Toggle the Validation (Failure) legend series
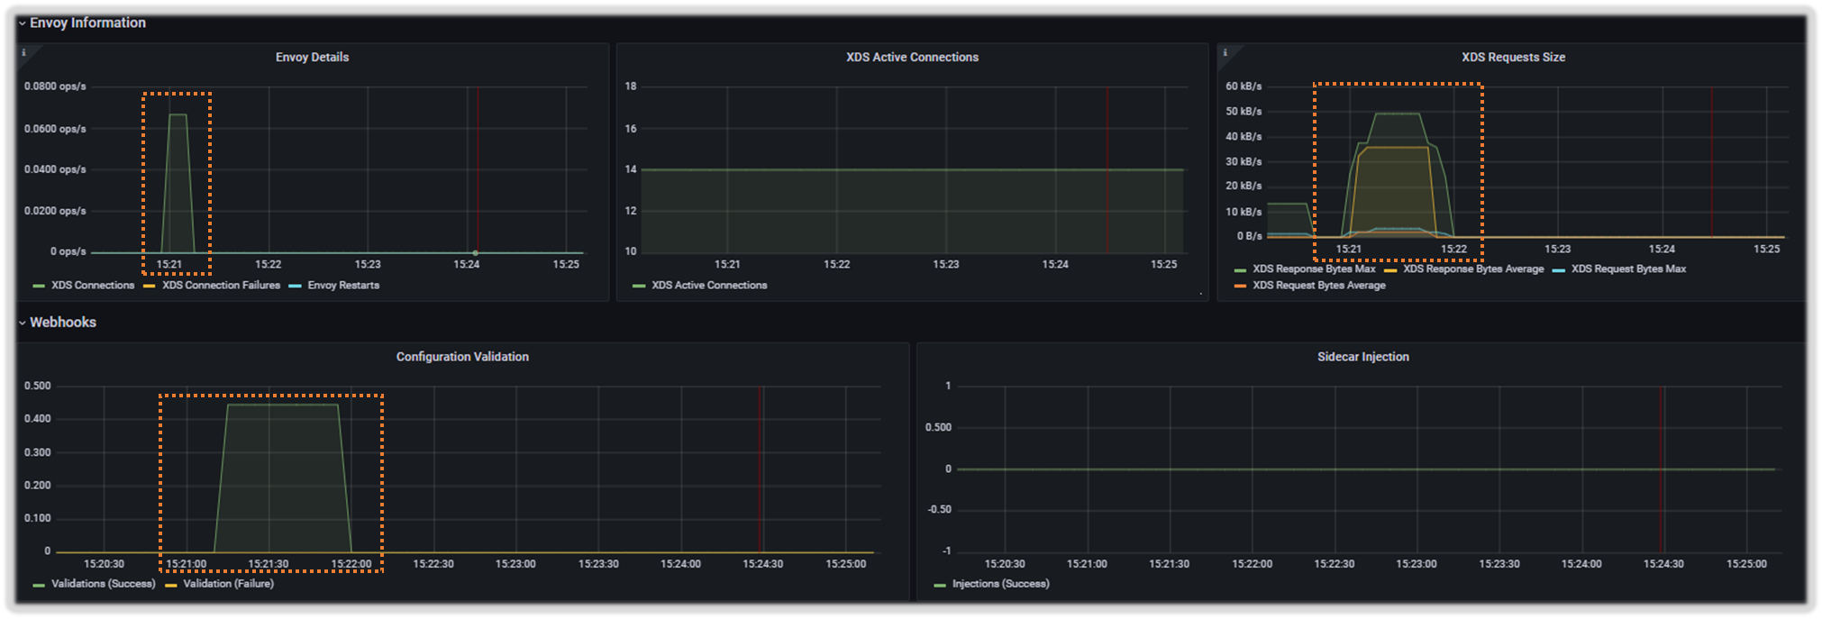Screen dimensions: 1822x619 228,584
